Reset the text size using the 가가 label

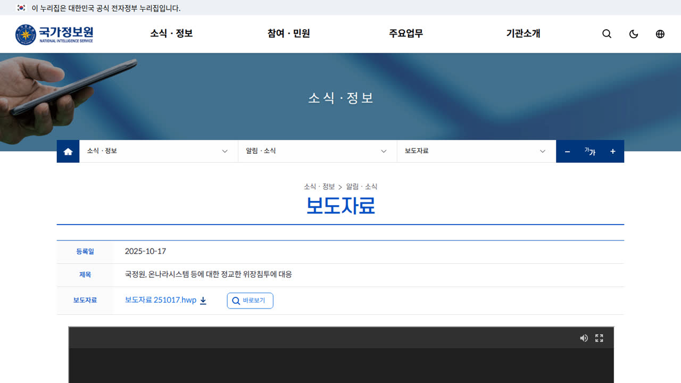click(590, 152)
